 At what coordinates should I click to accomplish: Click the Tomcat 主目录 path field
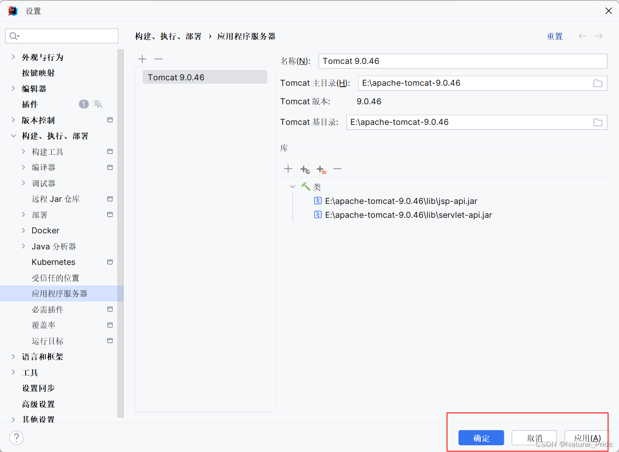pyautogui.click(x=482, y=83)
